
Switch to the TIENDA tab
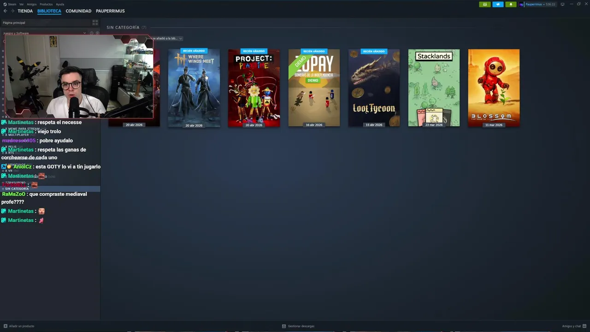tap(25, 11)
